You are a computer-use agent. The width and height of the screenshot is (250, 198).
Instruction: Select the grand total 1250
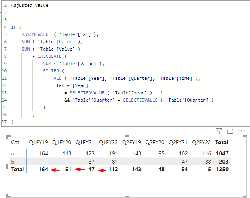[x=222, y=169]
